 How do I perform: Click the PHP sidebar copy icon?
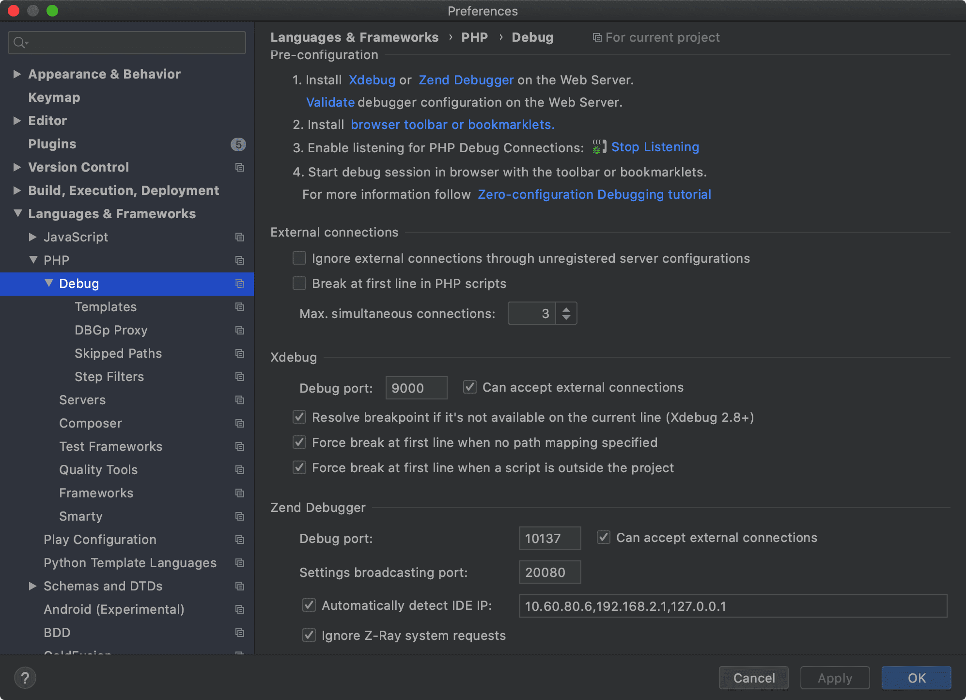click(x=240, y=260)
